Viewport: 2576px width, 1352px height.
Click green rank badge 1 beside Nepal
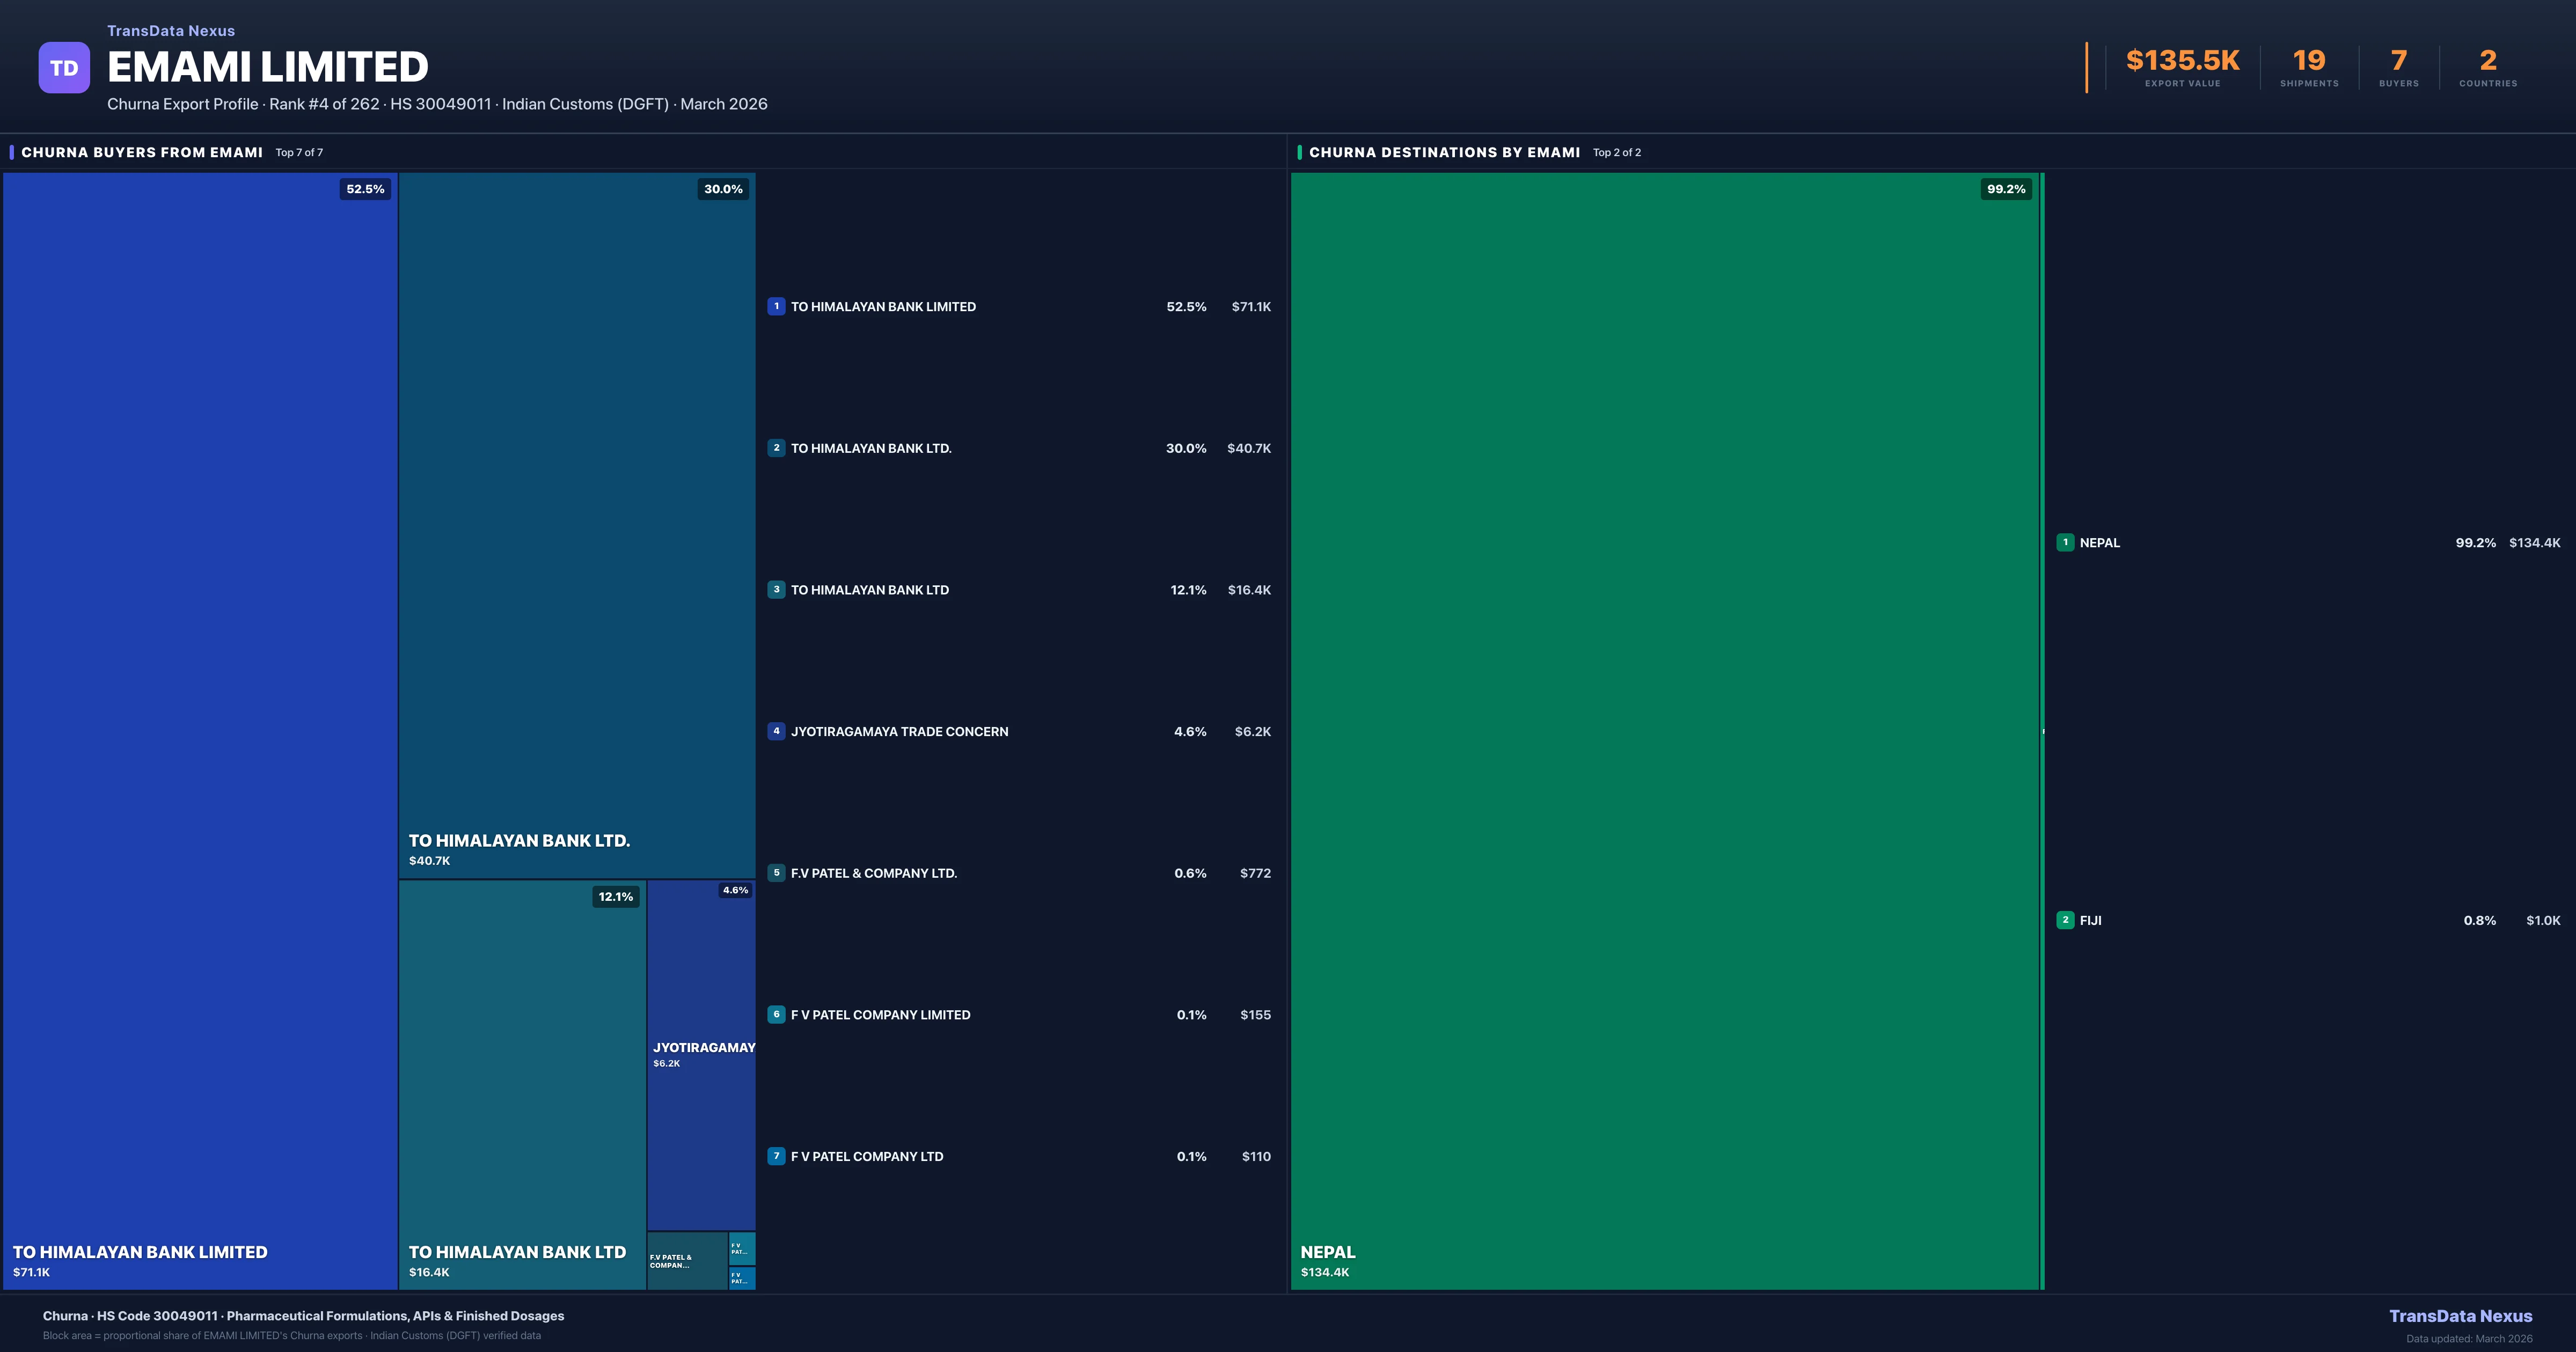pos(2065,543)
